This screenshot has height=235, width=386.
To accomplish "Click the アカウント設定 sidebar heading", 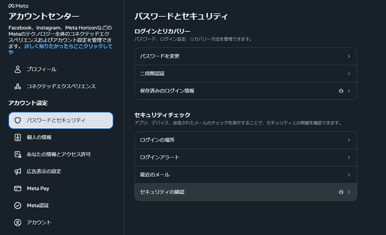I will point(28,103).
